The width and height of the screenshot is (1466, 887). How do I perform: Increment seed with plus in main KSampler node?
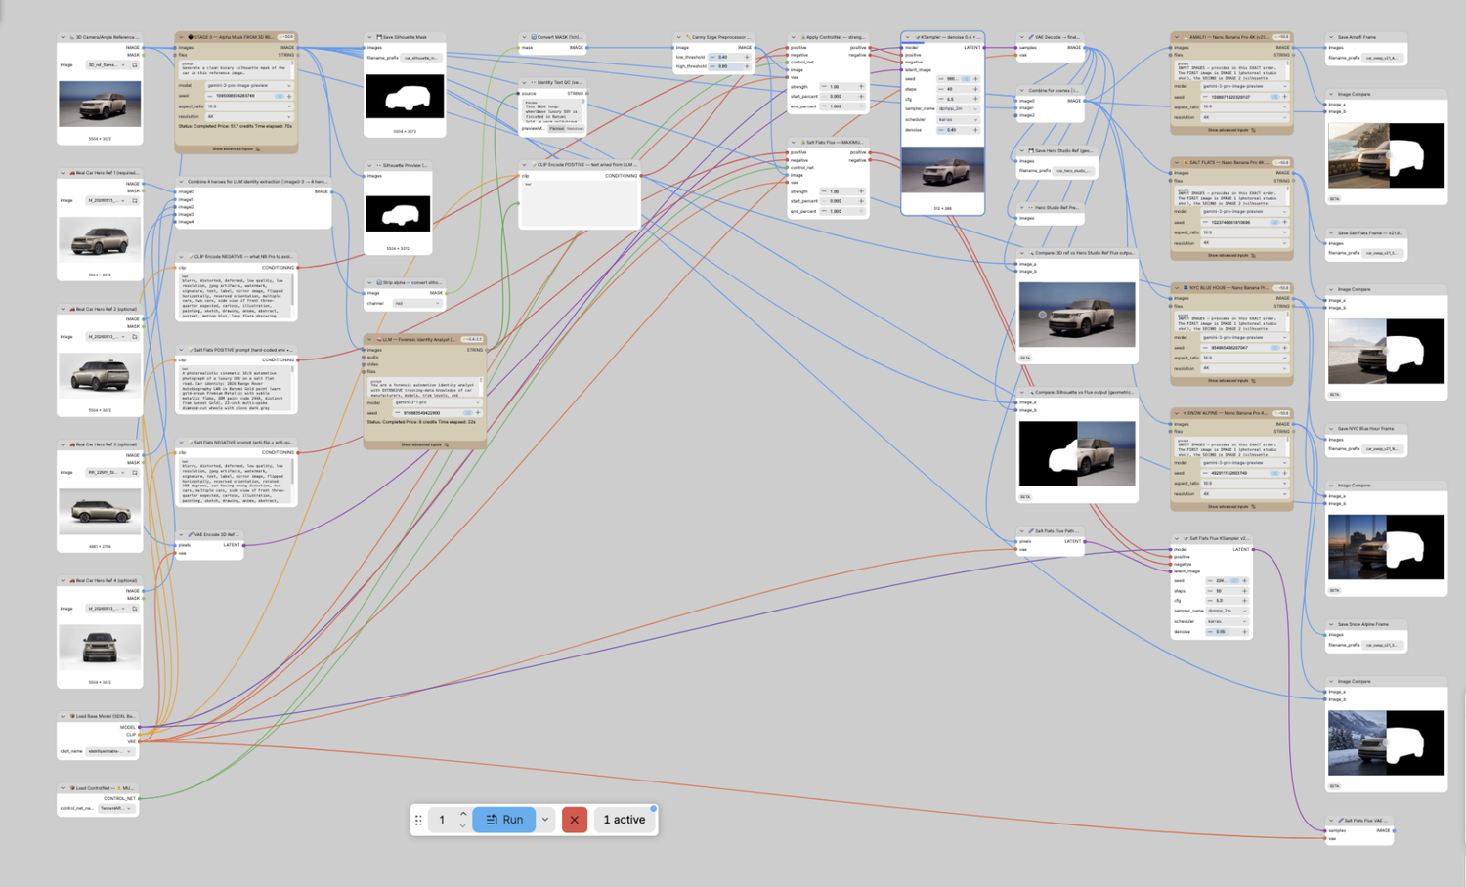[975, 79]
